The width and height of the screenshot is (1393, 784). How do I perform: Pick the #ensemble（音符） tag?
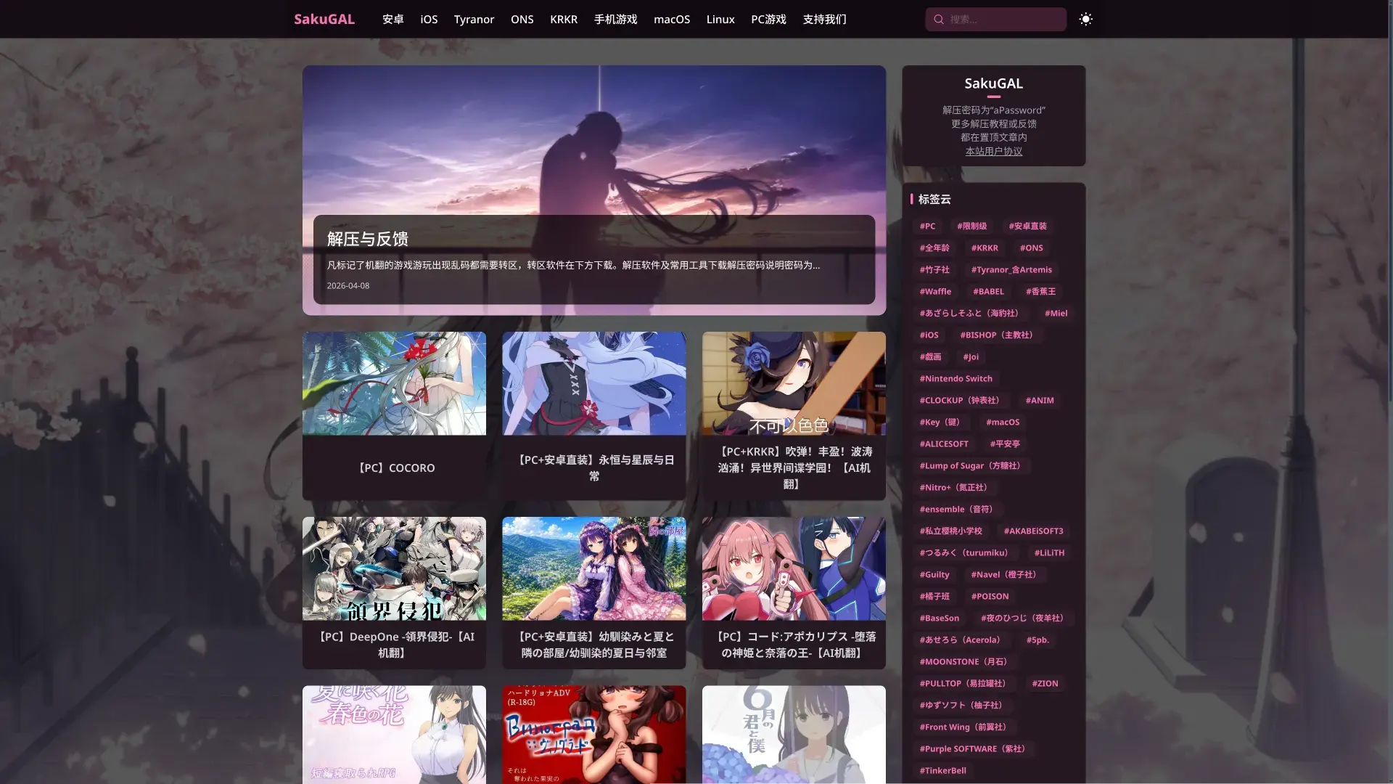pos(958,510)
